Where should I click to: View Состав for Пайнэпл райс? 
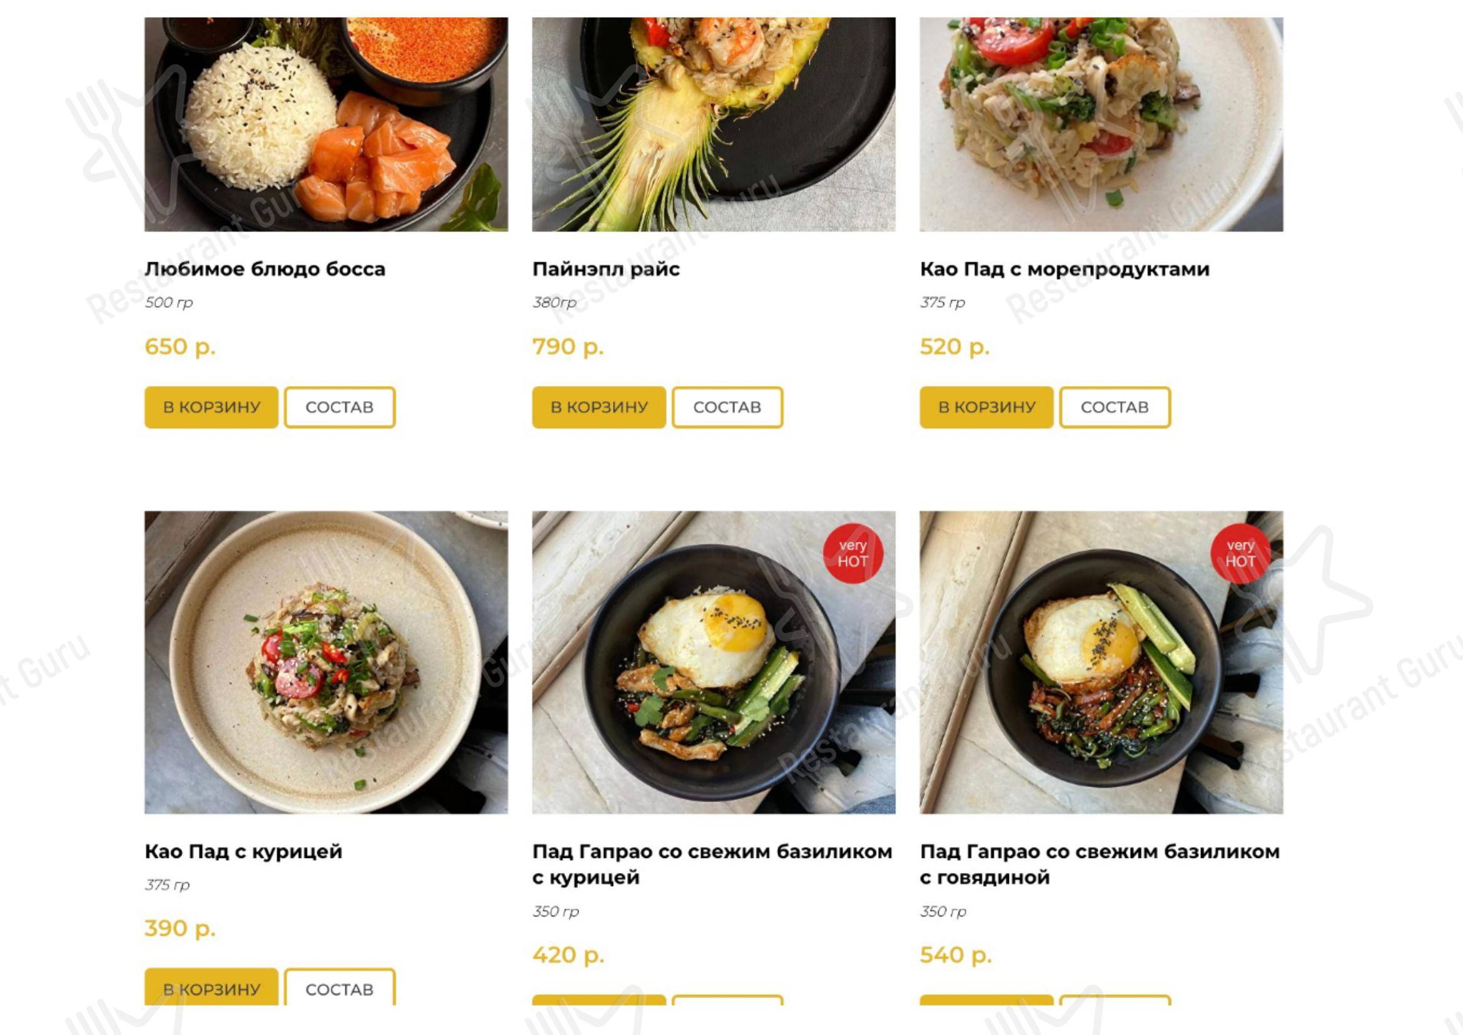coord(727,407)
